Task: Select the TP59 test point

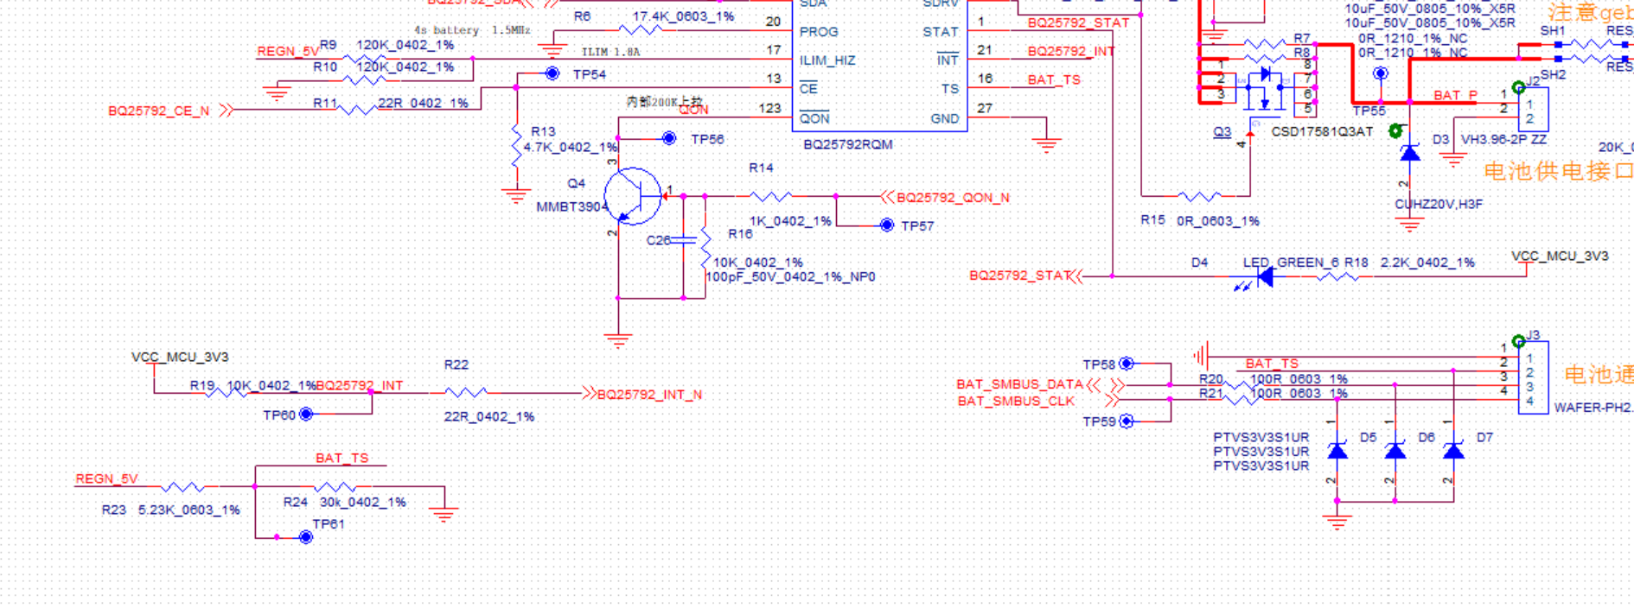Action: click(1127, 421)
